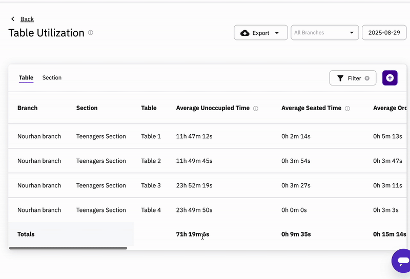
Task: Clear the filter using its x icon
Action: (x=367, y=78)
